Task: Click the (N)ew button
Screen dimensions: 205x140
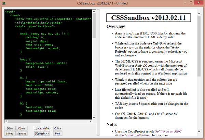Action: [x=10, y=128]
